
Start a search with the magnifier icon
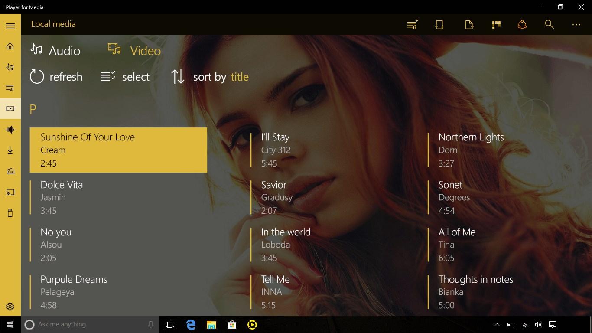tap(549, 25)
